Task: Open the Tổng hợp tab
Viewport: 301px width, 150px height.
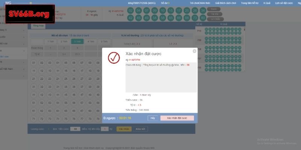Action: (38, 26)
